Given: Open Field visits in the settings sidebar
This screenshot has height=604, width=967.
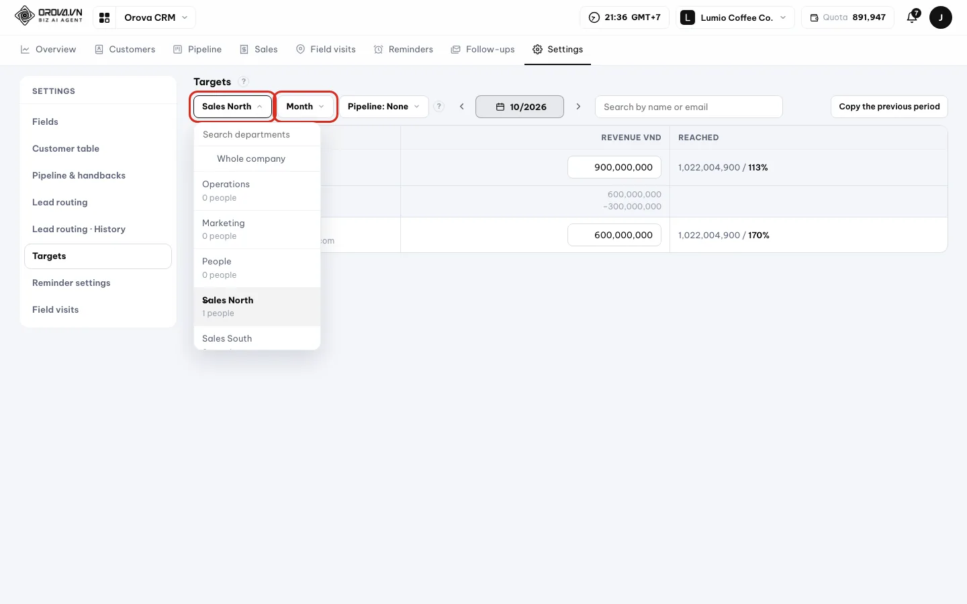Looking at the screenshot, I should click(x=98, y=310).
